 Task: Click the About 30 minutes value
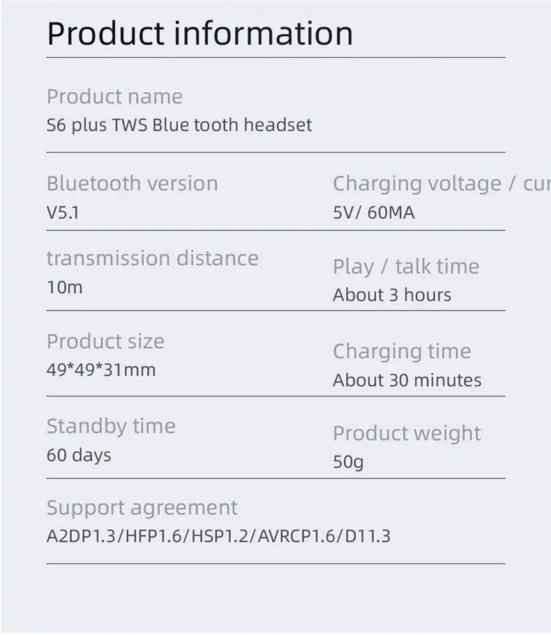coord(407,380)
